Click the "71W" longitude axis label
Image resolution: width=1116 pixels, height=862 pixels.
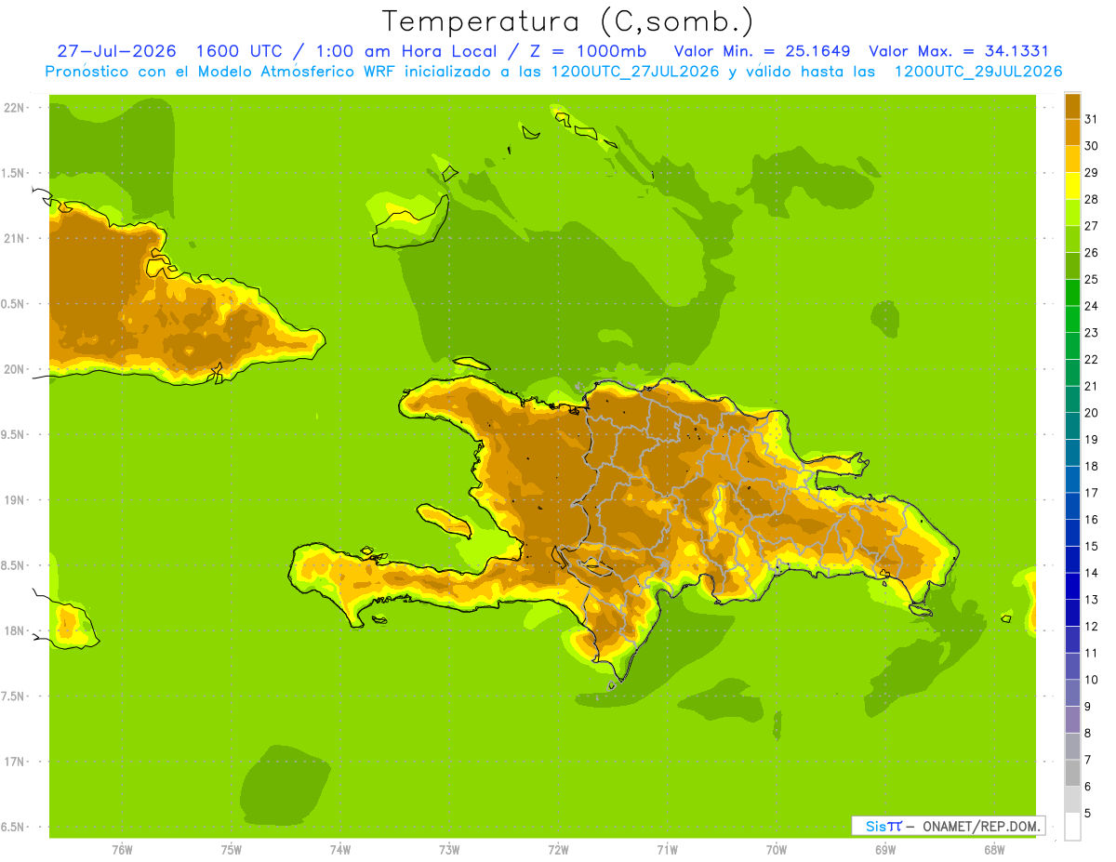tap(667, 849)
